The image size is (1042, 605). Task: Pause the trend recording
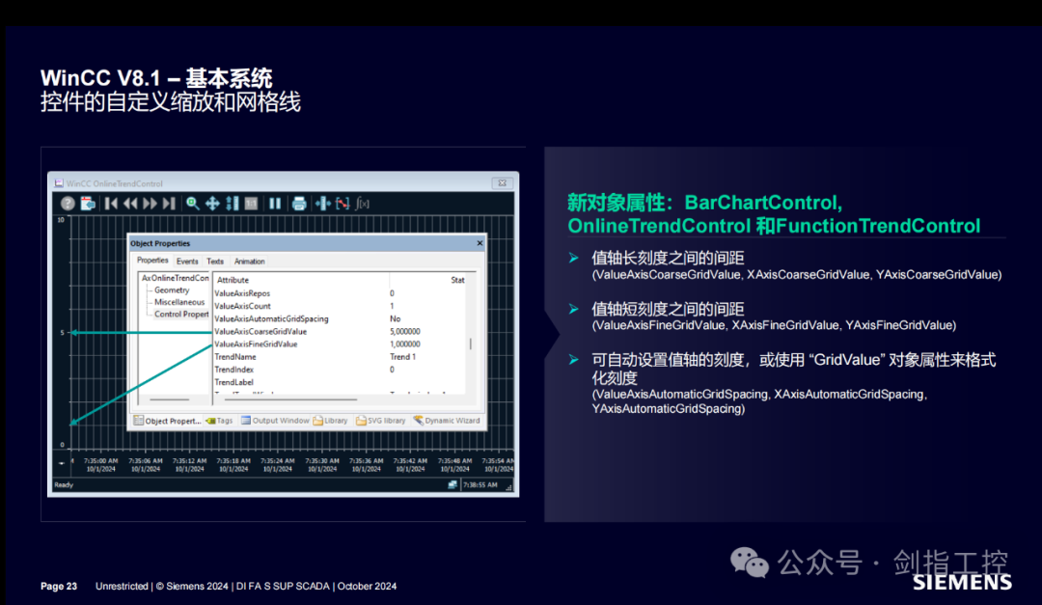click(274, 203)
